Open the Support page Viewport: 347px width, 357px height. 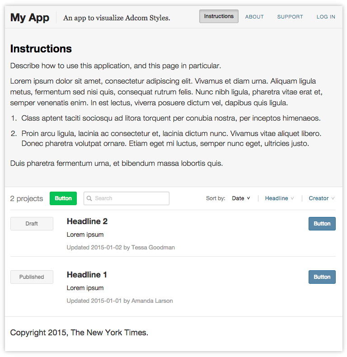[x=290, y=17]
